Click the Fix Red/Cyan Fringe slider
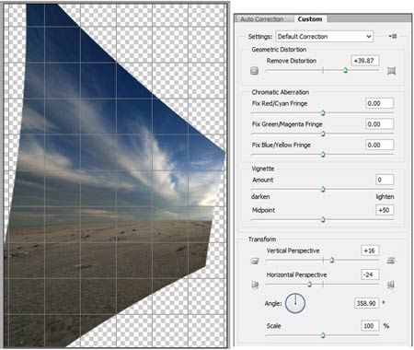Screen dimensions: 414x350 322,113
